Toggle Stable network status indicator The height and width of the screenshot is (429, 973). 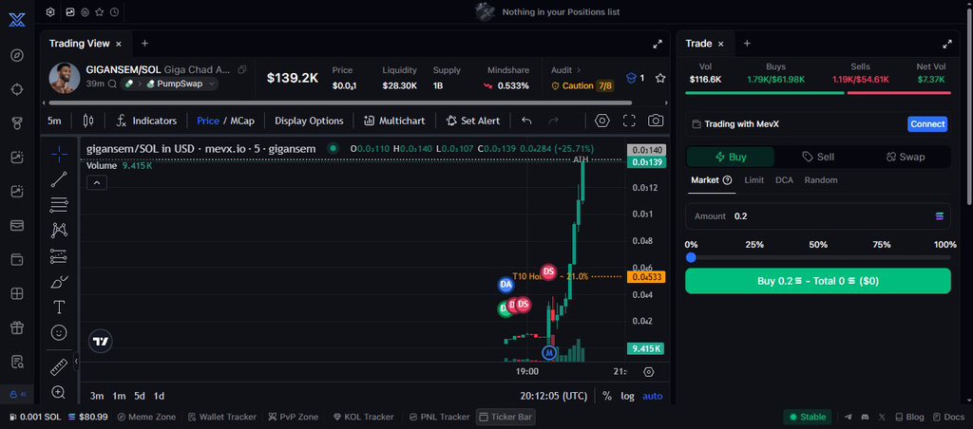(808, 418)
